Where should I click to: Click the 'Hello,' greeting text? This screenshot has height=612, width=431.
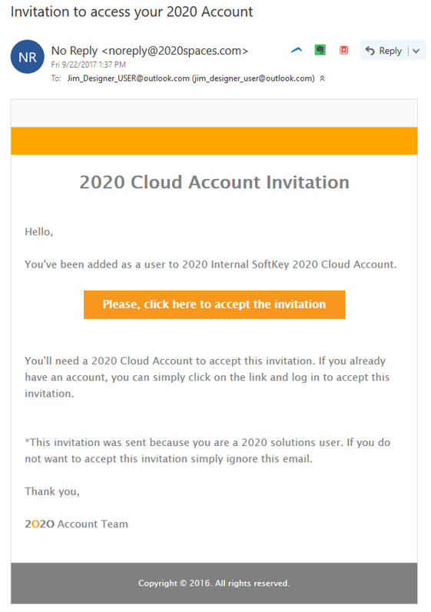(39, 232)
